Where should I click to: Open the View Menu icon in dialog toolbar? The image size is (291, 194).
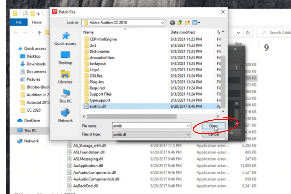click(x=196, y=23)
